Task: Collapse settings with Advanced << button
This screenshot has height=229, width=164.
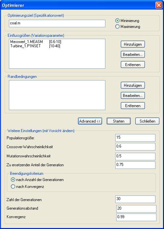Action: [90, 121]
